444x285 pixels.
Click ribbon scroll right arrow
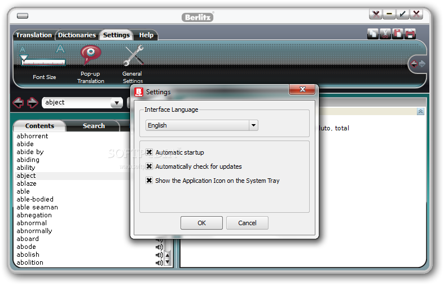pos(422,64)
